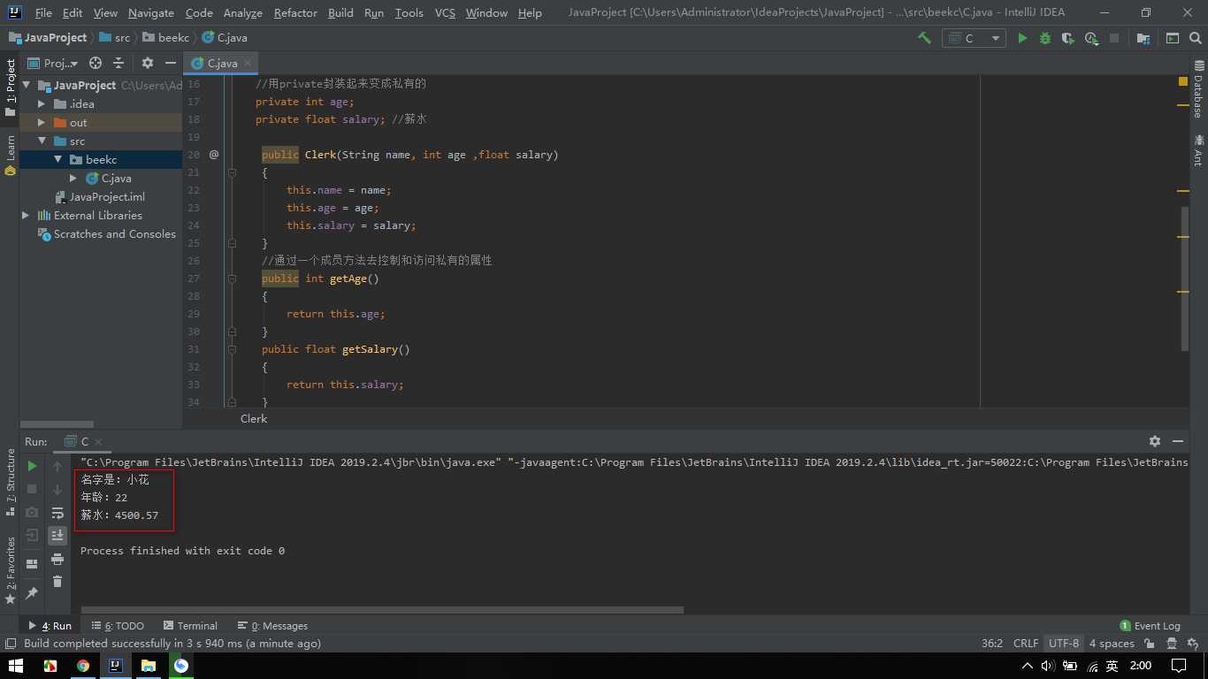
Task: Open the Terminal tool window button
Action: (188, 625)
